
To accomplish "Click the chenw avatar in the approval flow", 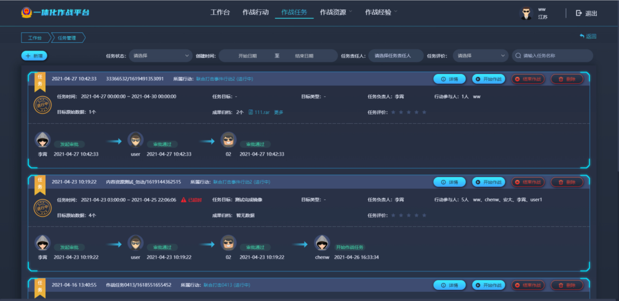I will [x=322, y=243].
